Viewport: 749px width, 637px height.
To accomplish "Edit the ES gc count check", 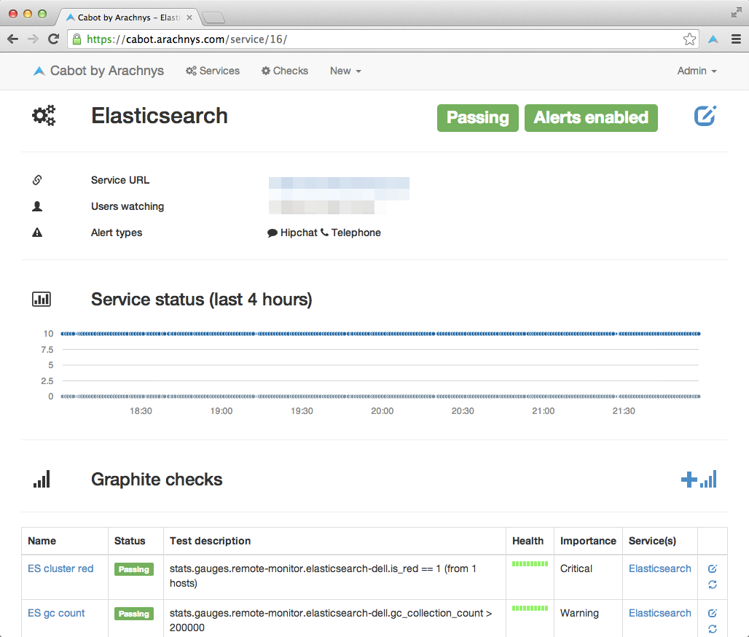I will [x=713, y=613].
